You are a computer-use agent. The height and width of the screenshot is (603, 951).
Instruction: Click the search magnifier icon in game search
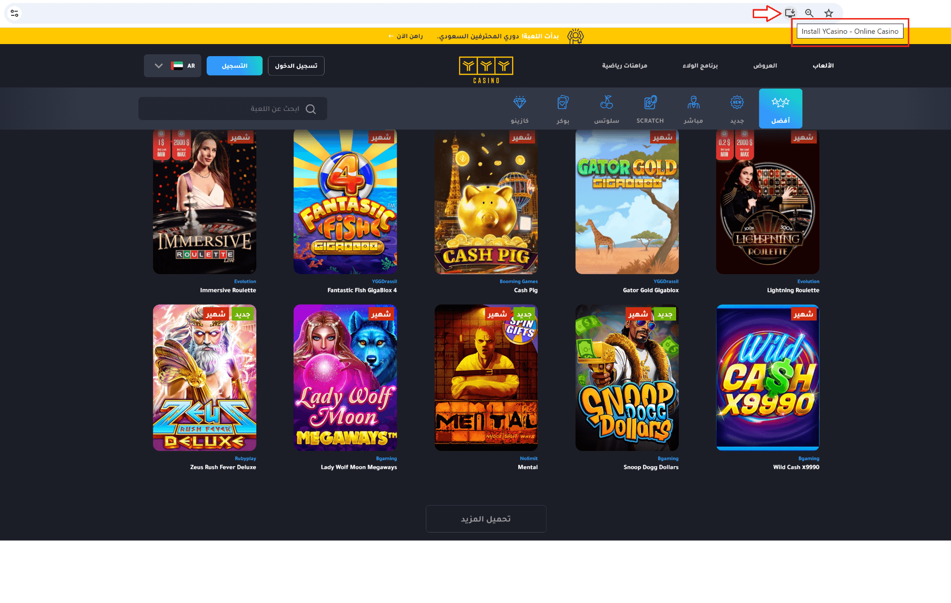[311, 109]
